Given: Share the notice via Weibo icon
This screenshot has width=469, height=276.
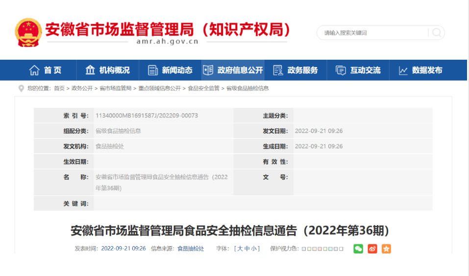Looking at the screenshot, I should (x=372, y=249).
